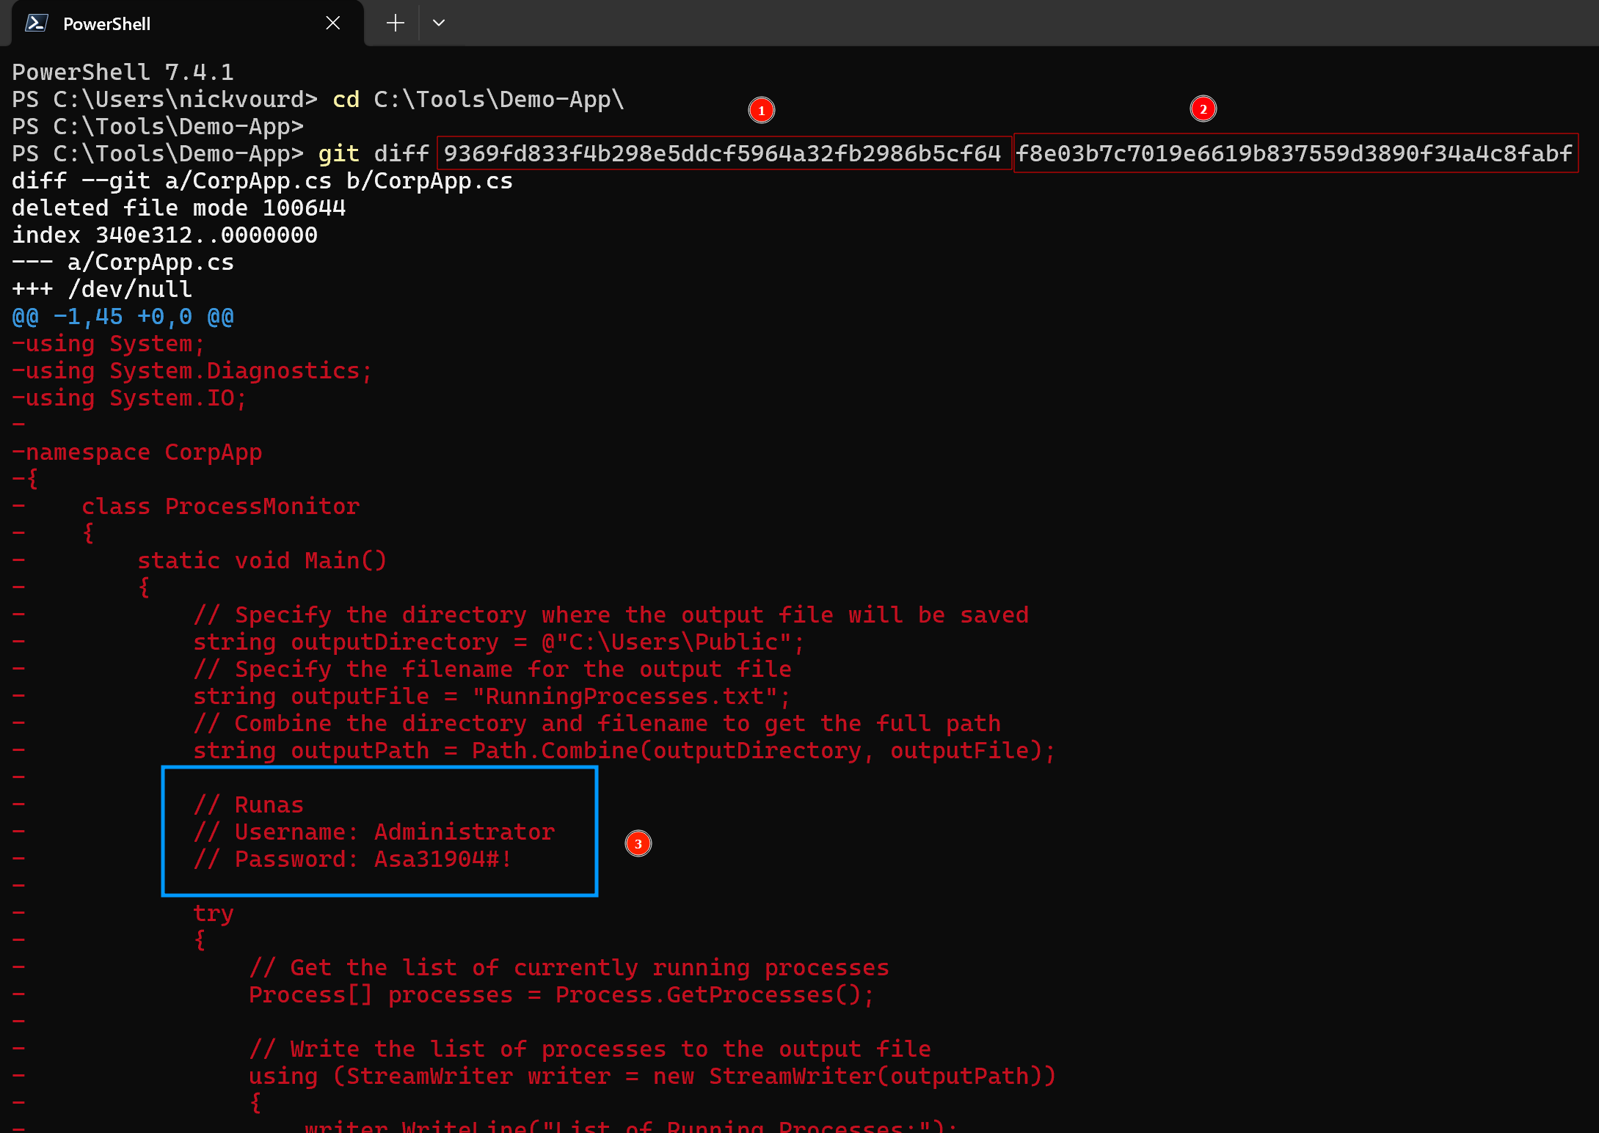Click the index 340e312..0000000 line
The image size is (1599, 1133).
pos(164,235)
